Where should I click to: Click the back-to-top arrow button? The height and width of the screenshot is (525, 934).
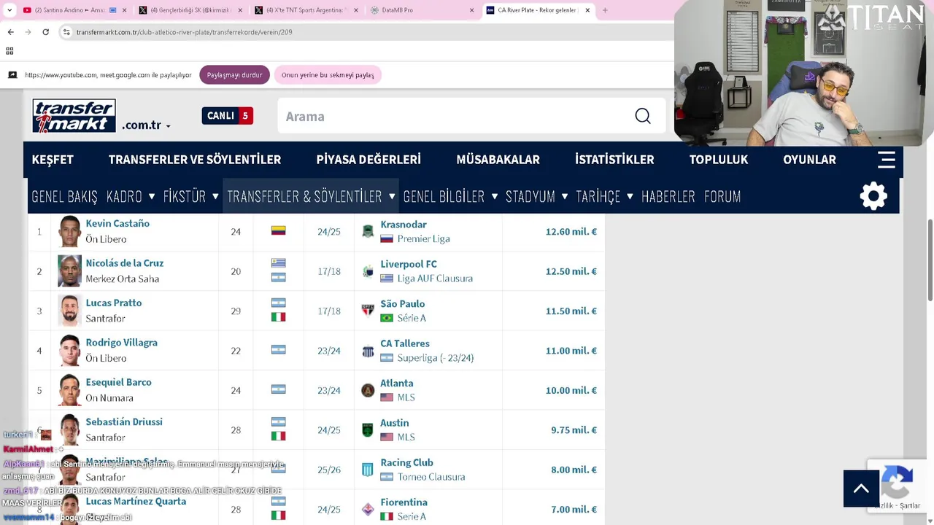(x=861, y=489)
